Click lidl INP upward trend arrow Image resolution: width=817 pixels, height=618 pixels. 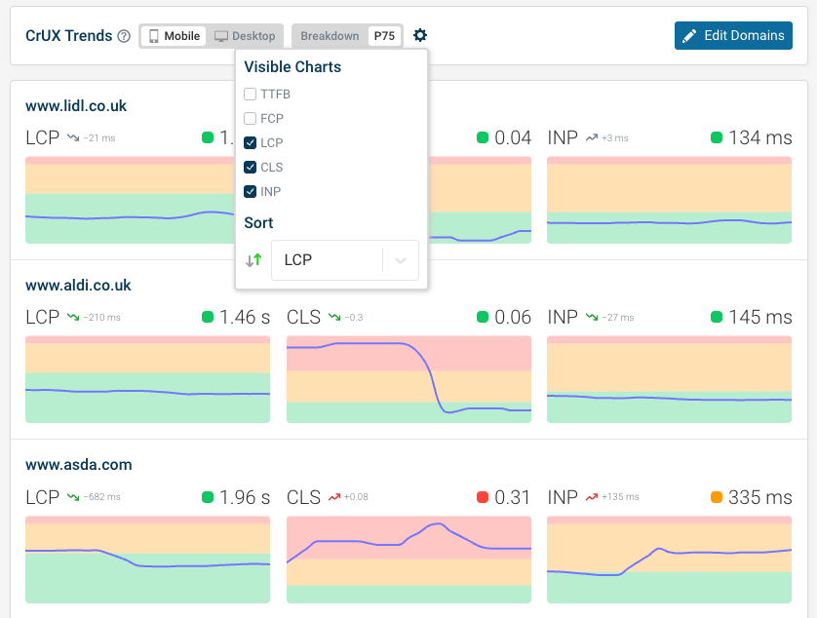pos(592,138)
